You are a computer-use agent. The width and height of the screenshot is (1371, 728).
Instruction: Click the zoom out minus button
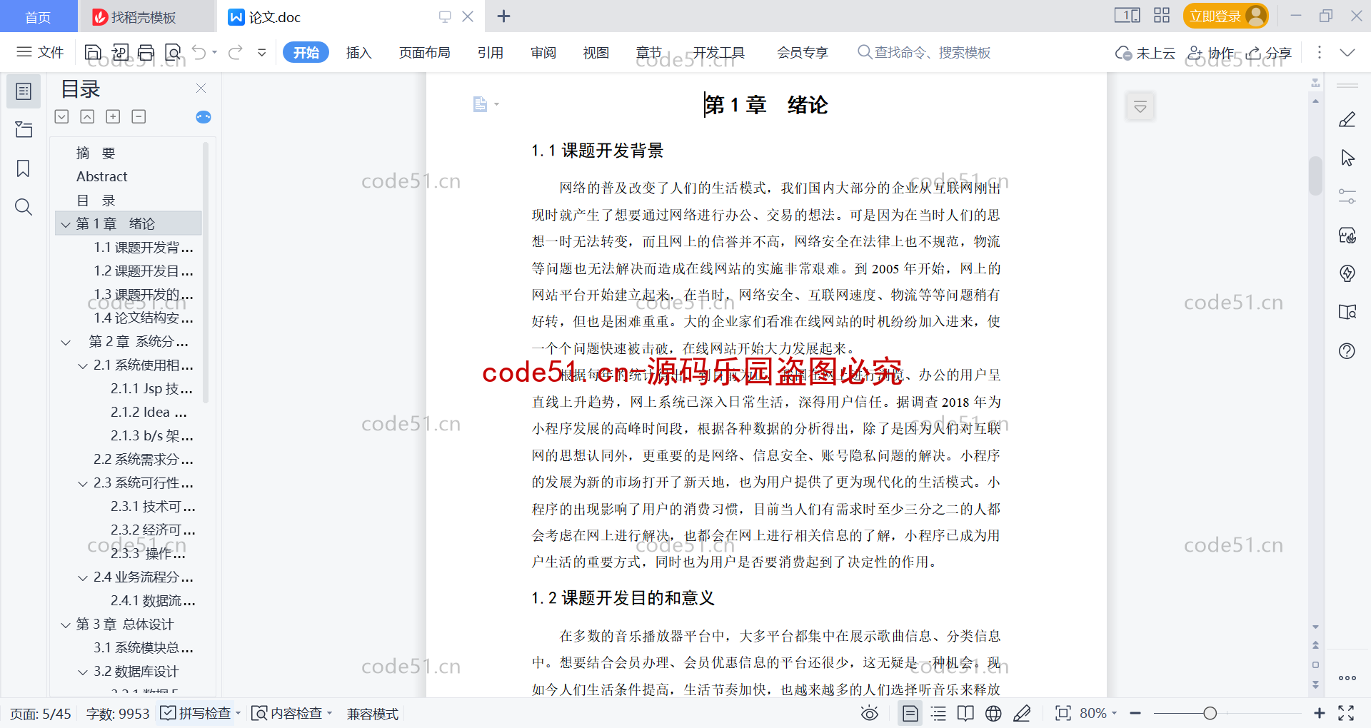[x=1135, y=713]
